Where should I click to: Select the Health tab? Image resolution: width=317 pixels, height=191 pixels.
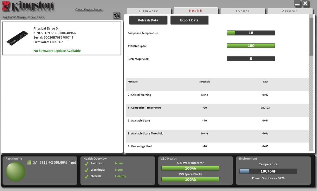196,10
